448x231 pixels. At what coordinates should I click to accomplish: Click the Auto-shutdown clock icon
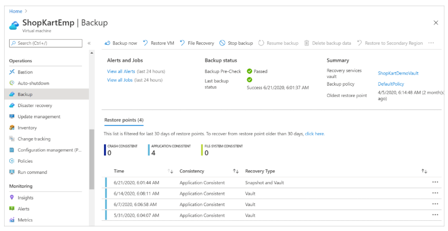point(12,83)
